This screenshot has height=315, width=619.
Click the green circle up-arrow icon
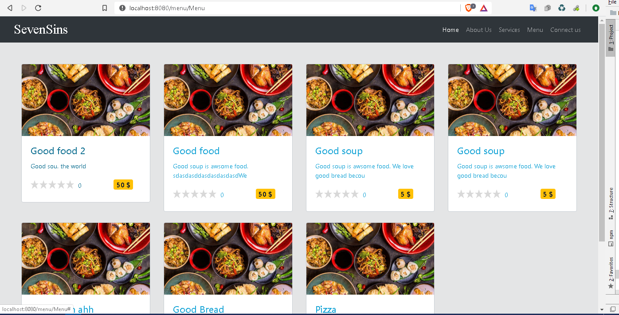[x=596, y=8]
